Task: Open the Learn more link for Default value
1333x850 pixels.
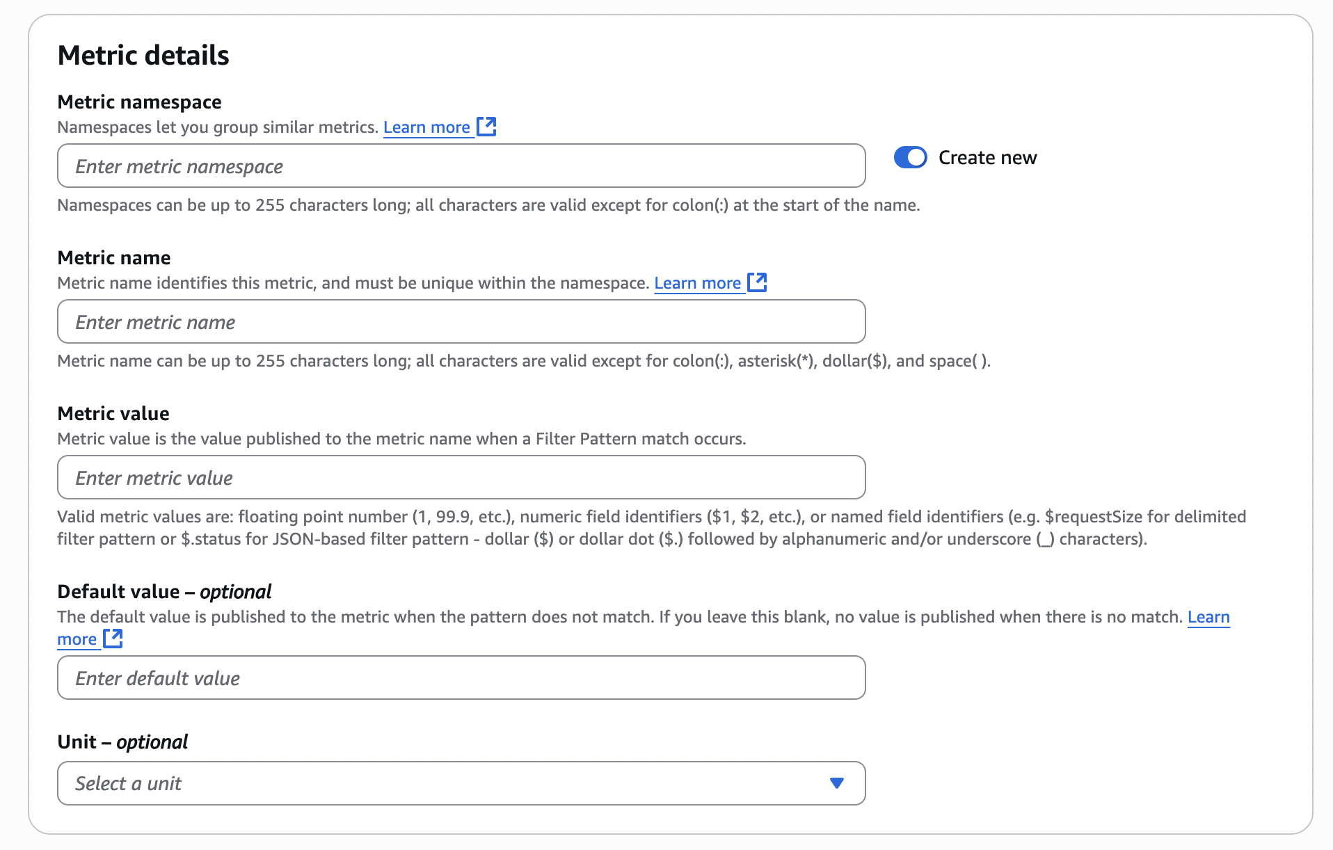Action: click(x=1208, y=617)
